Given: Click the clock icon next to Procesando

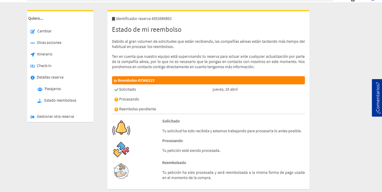Looking at the screenshot, I should (116, 99).
